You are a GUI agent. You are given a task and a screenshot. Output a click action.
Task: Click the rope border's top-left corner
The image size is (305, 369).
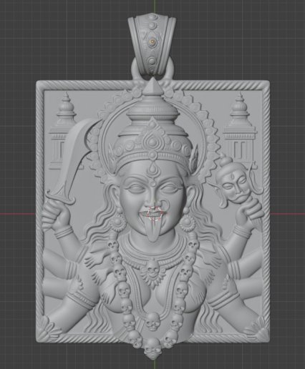click(x=40, y=84)
